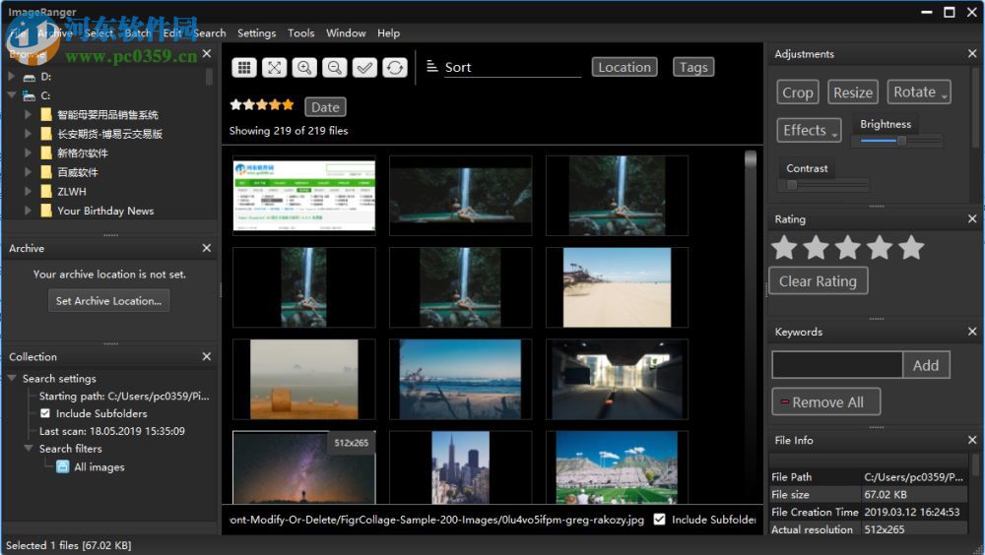The width and height of the screenshot is (985, 555).
Task: Click the Crop button
Action: 798,92
